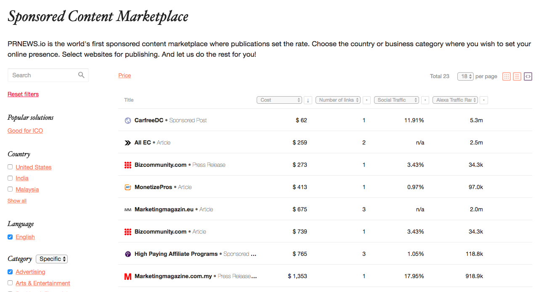
Task: Uncheck the English language checkbox
Action: click(x=10, y=237)
